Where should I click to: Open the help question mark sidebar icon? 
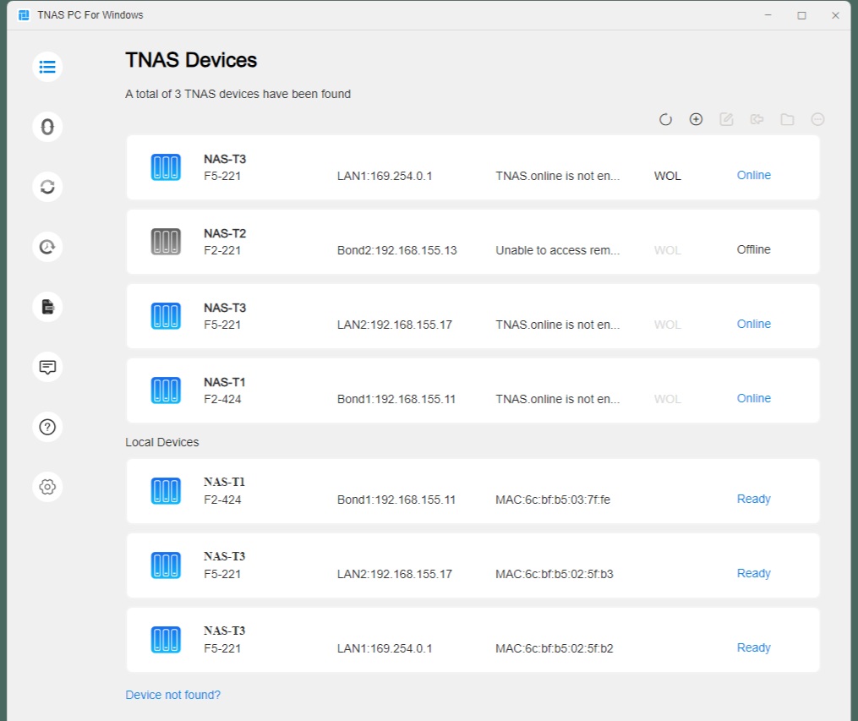coord(47,427)
